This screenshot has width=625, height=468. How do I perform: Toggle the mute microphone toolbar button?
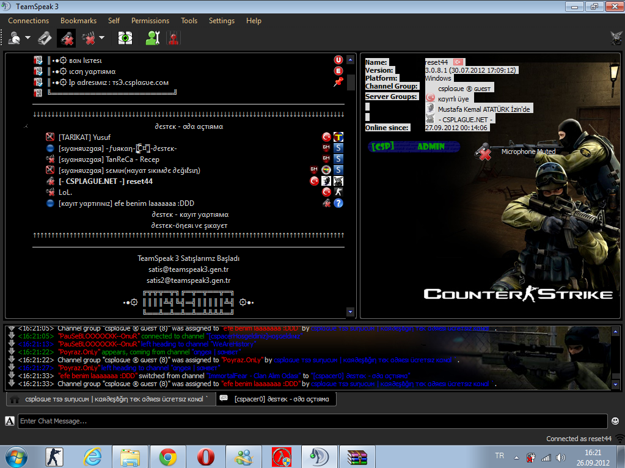(67, 38)
